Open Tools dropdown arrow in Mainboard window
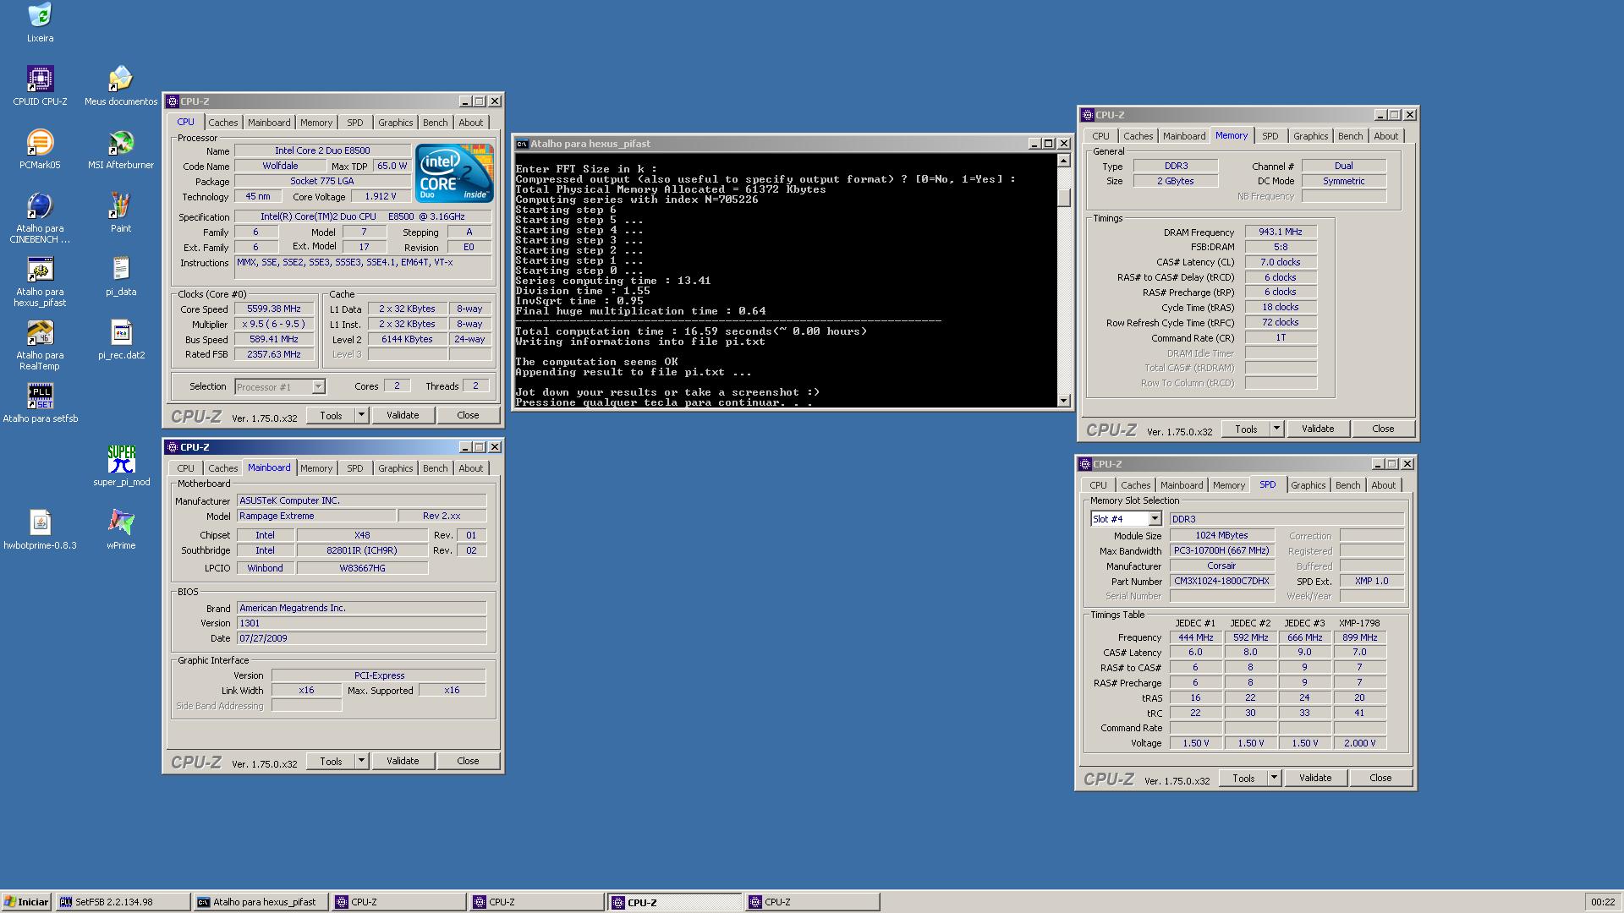This screenshot has width=1624, height=913. pyautogui.click(x=361, y=761)
